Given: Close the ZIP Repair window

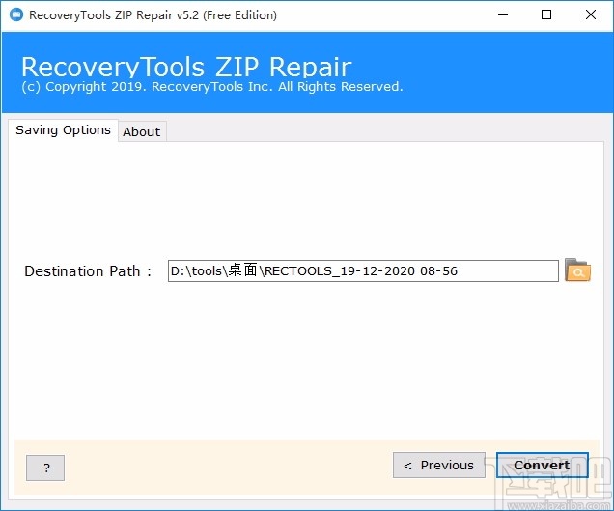Looking at the screenshot, I should pos(591,15).
